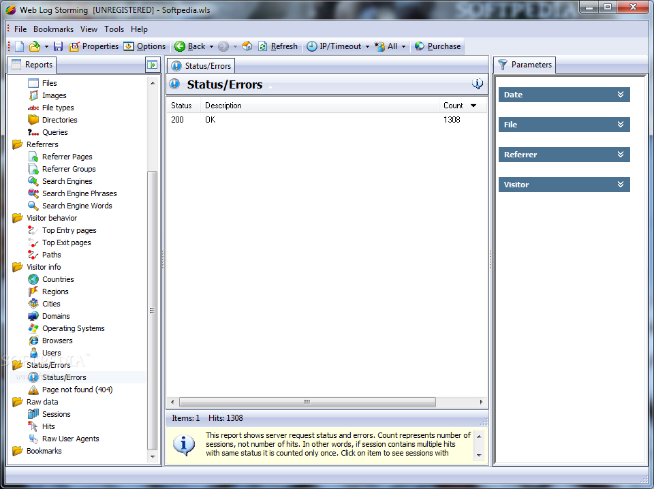This screenshot has height=489, width=654.
Task: Click the green Back button
Action: [190, 46]
